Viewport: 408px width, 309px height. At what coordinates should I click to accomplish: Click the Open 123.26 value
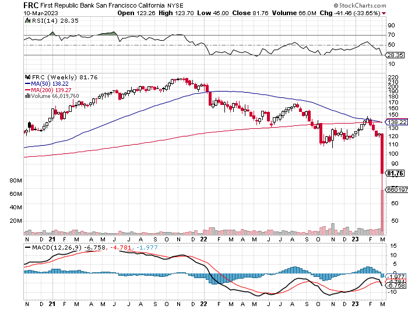pos(136,13)
